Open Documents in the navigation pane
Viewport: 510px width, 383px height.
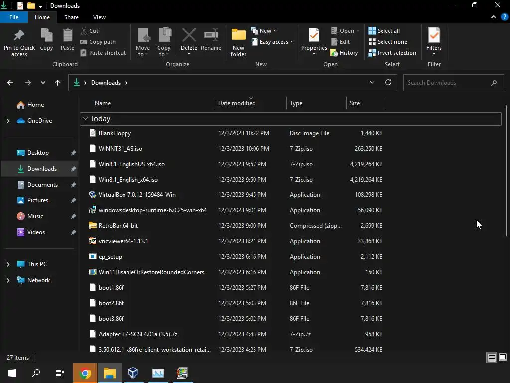pos(42,185)
